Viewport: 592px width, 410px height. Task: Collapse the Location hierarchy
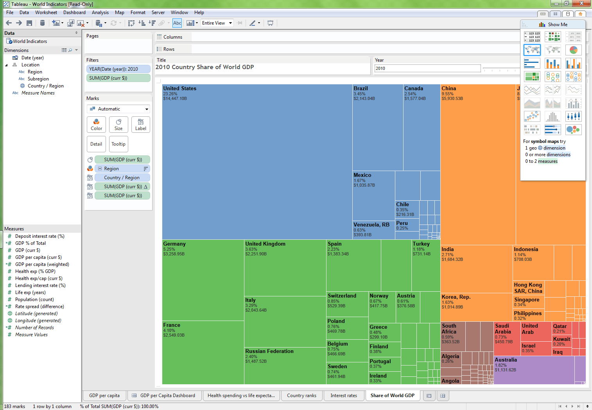[x=6, y=65]
